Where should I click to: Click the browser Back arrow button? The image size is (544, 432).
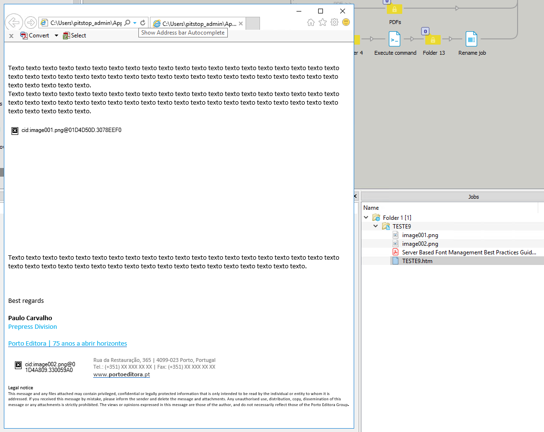[x=14, y=22]
